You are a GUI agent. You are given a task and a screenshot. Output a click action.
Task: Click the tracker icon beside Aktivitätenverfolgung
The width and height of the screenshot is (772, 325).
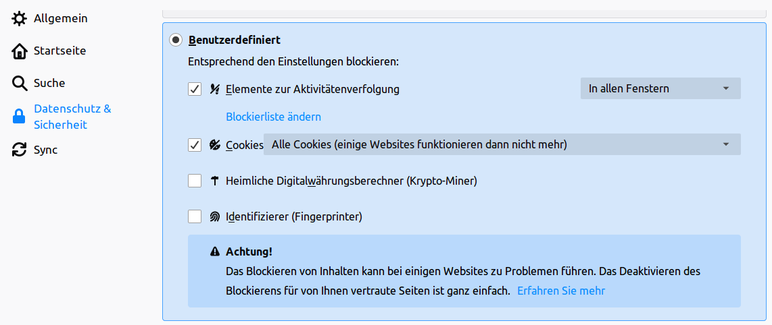[x=215, y=89]
